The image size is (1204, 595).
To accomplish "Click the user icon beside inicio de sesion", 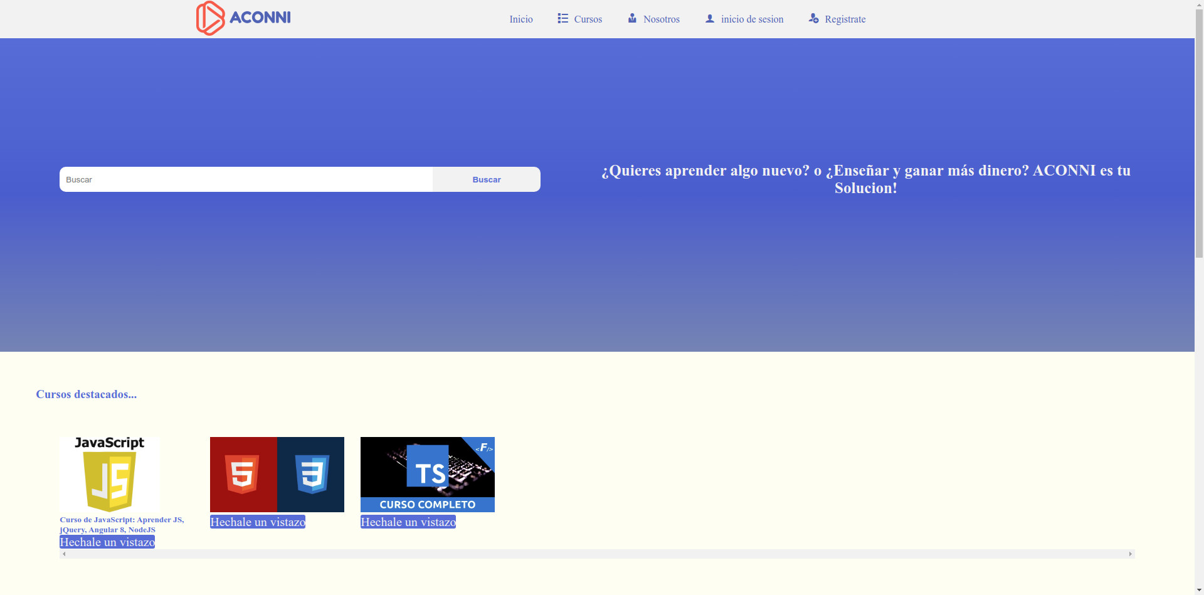I will tap(710, 18).
